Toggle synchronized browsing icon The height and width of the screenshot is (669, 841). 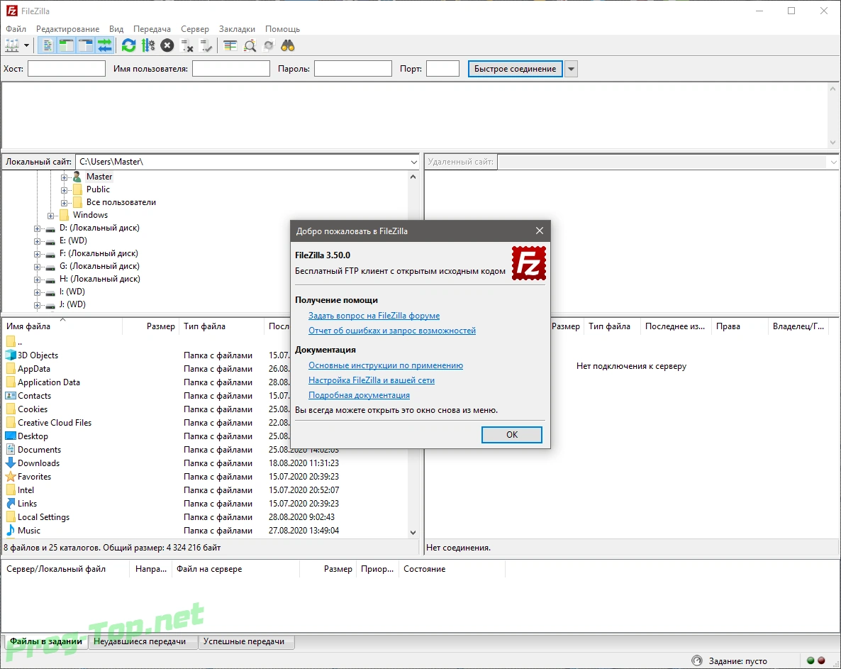coord(269,45)
